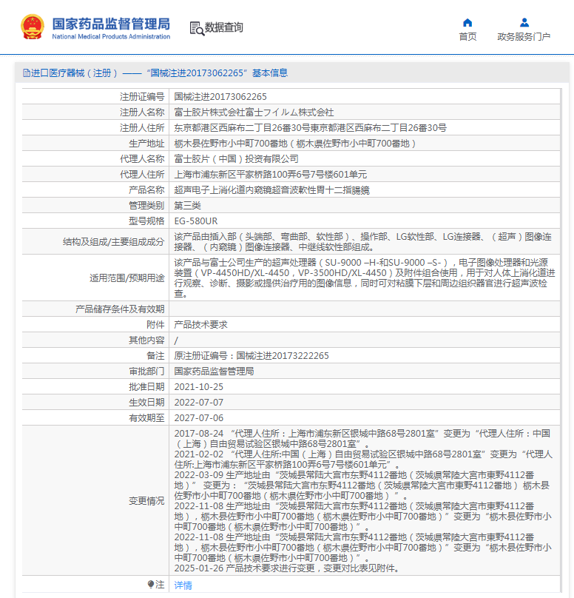This screenshot has height=598, width=574.
Task: Click the 数据查询 heading
Action: coord(223,27)
